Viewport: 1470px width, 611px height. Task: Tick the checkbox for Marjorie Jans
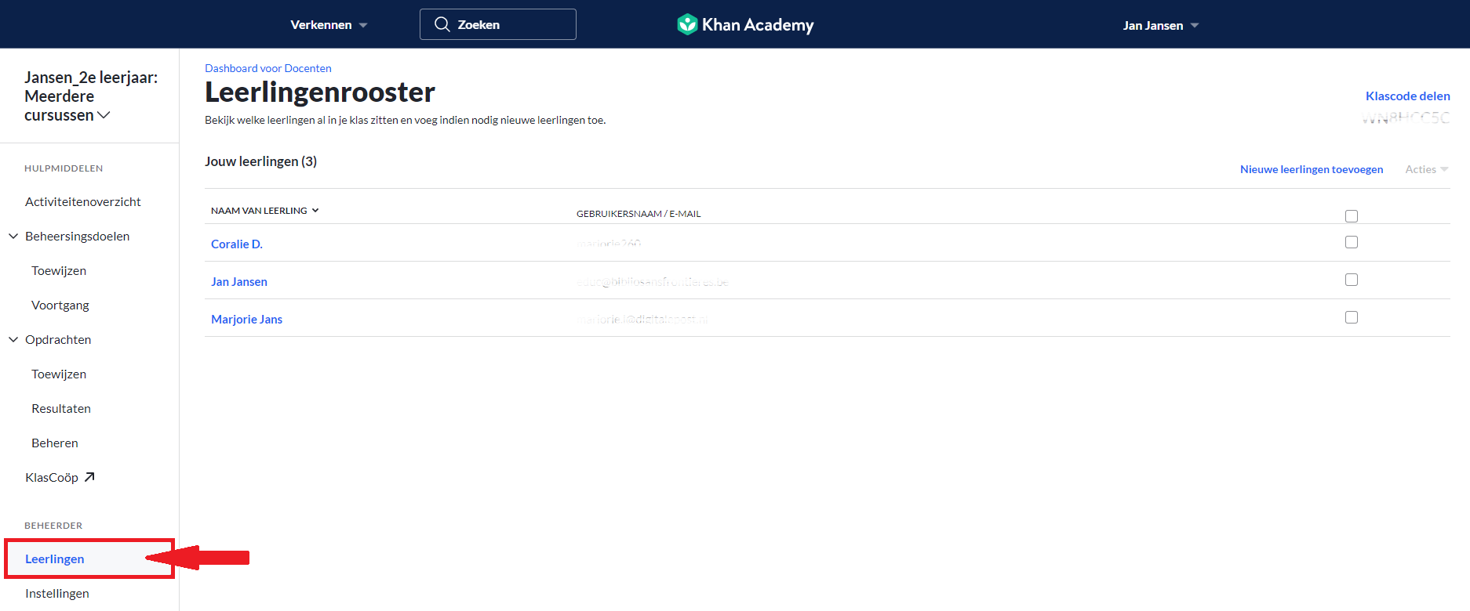click(x=1351, y=317)
